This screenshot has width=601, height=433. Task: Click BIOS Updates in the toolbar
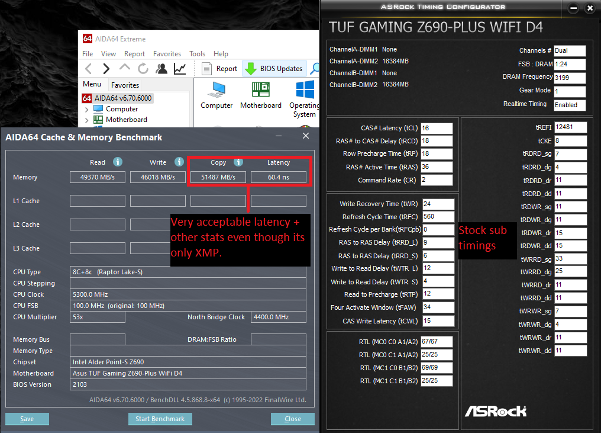click(274, 69)
